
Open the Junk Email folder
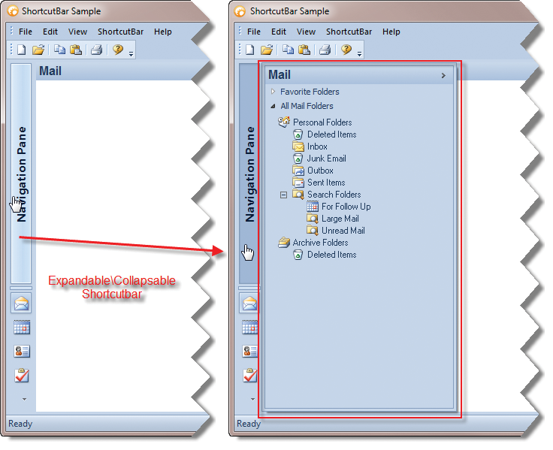point(326,159)
